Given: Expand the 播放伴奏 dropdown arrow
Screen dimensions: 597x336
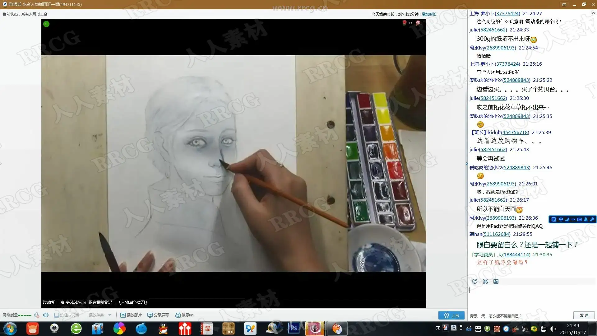Looking at the screenshot, I should coord(110,315).
